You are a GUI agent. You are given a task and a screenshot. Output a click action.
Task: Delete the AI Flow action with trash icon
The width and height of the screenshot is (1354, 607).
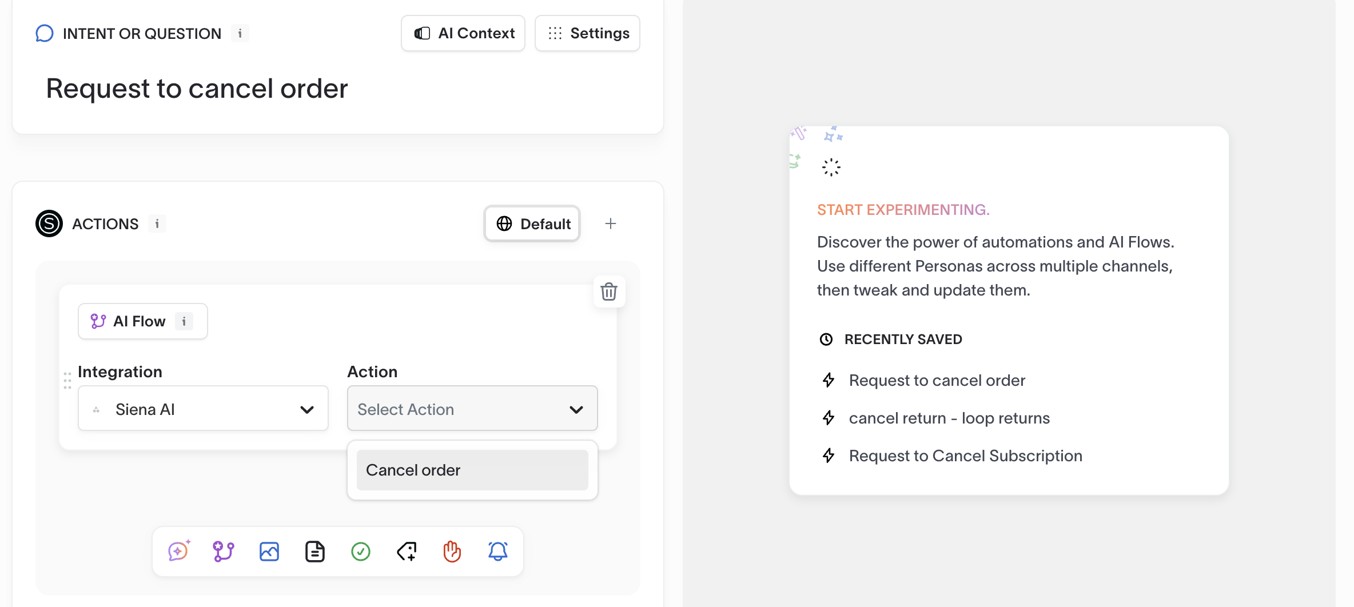609,291
